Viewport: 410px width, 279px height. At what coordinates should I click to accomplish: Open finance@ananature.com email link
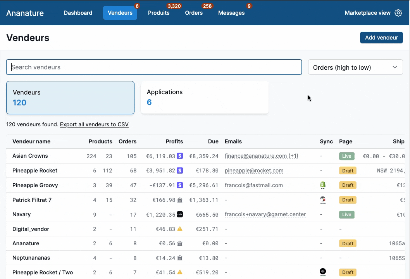(261, 156)
